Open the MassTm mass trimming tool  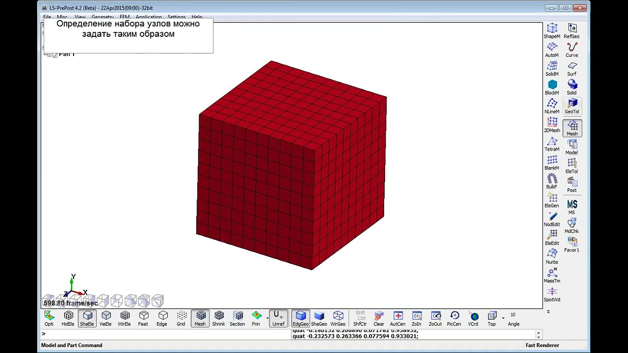coord(552,275)
